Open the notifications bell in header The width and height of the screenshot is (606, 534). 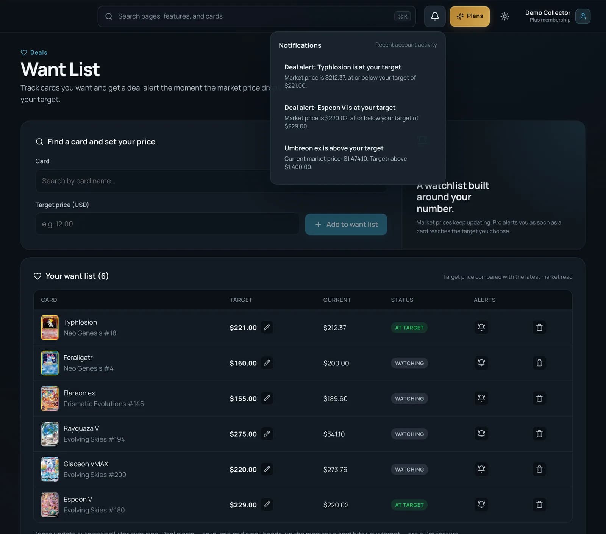pyautogui.click(x=435, y=16)
